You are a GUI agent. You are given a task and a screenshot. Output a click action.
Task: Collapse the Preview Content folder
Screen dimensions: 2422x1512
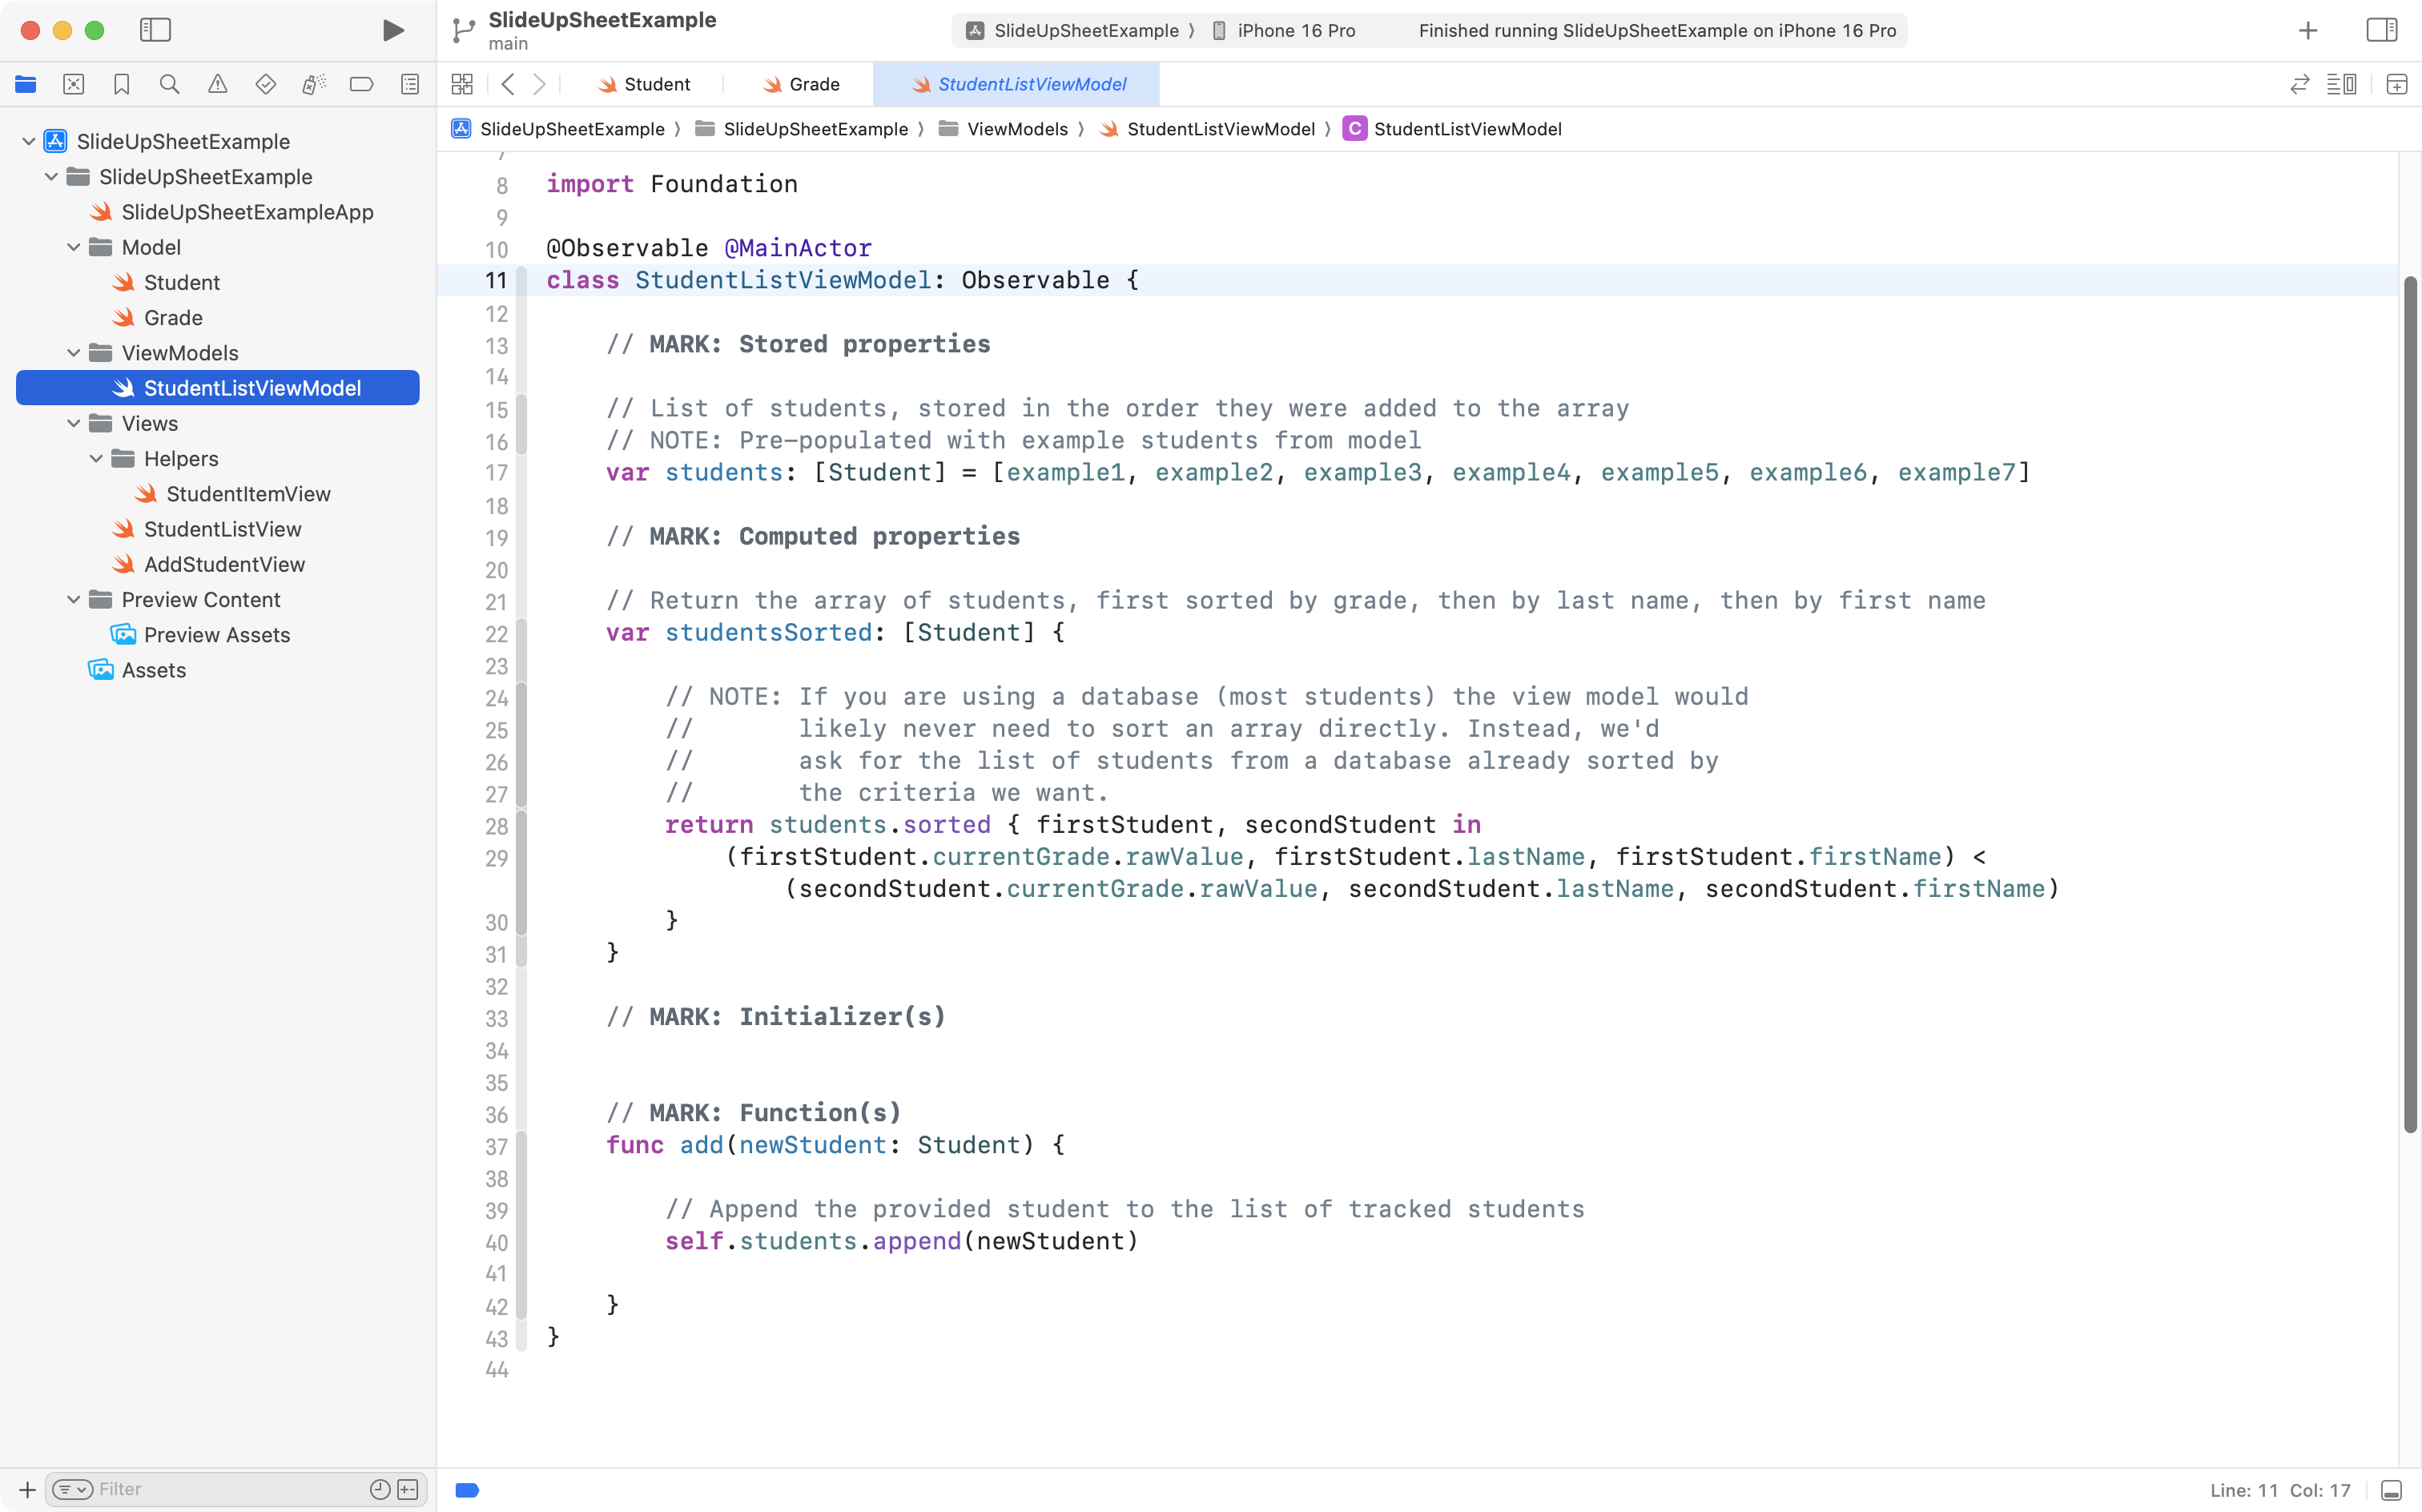[x=73, y=600]
